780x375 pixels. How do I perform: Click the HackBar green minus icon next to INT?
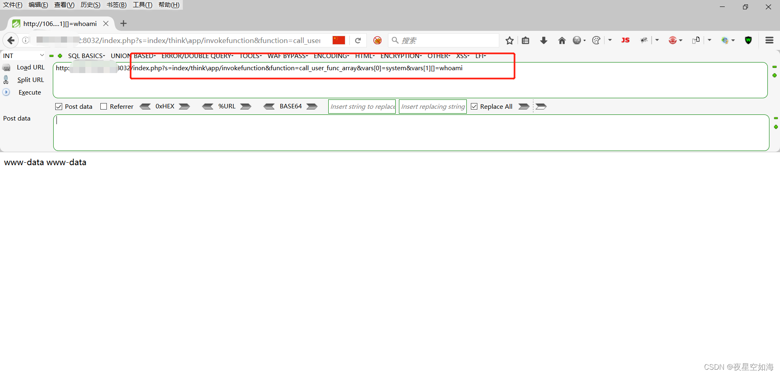[52, 56]
